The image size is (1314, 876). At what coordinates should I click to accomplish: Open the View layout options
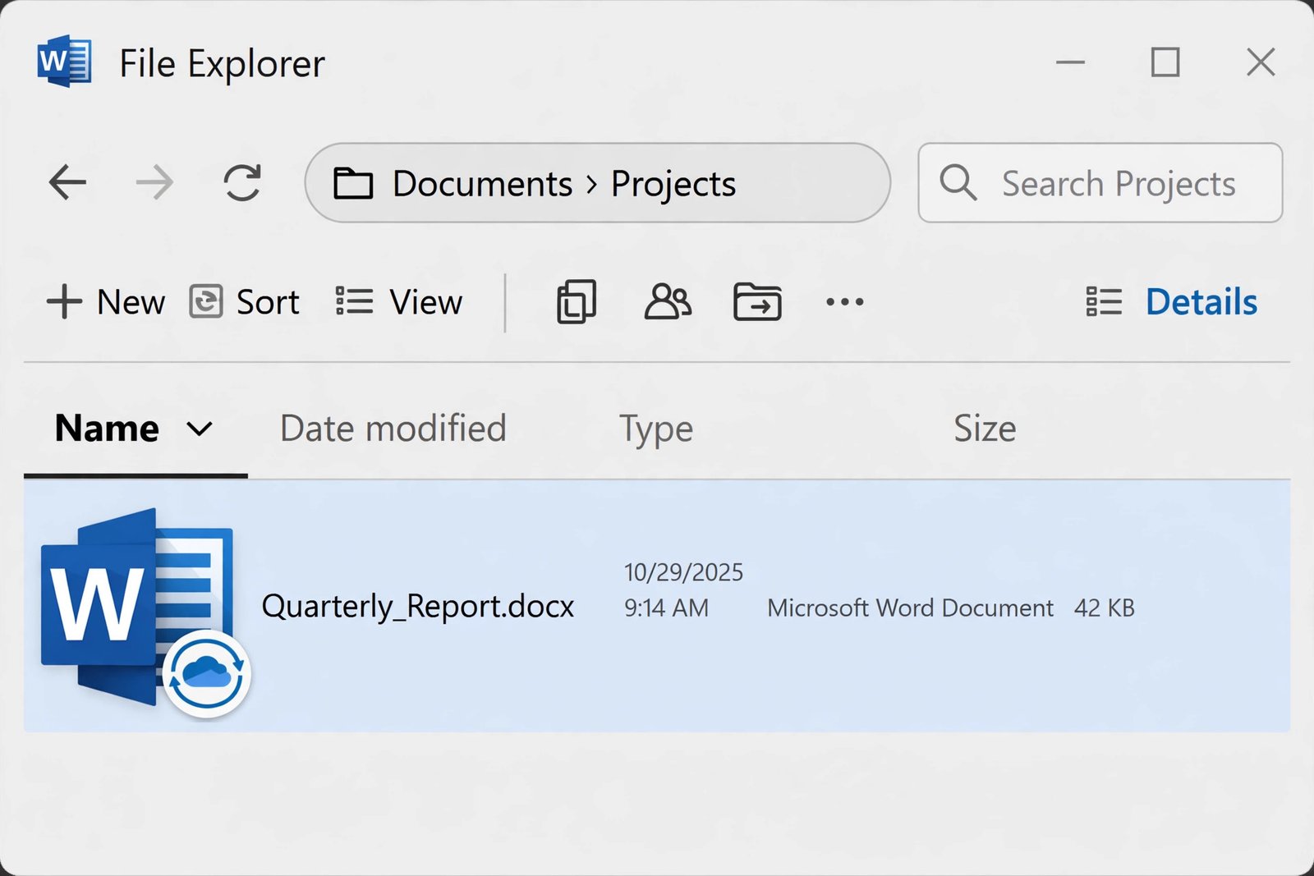(399, 302)
